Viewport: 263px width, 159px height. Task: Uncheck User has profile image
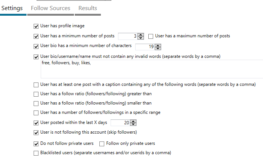pyautogui.click(x=36, y=26)
